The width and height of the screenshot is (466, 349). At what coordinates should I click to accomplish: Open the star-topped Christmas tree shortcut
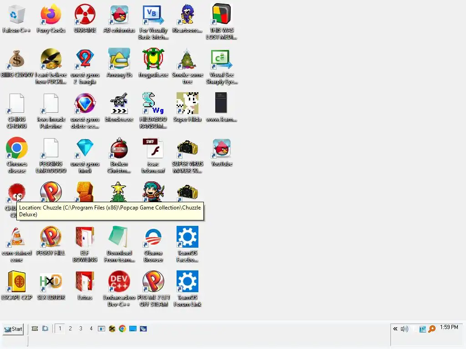coord(119,192)
